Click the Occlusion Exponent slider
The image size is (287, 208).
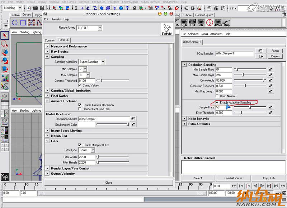coord(250,86)
